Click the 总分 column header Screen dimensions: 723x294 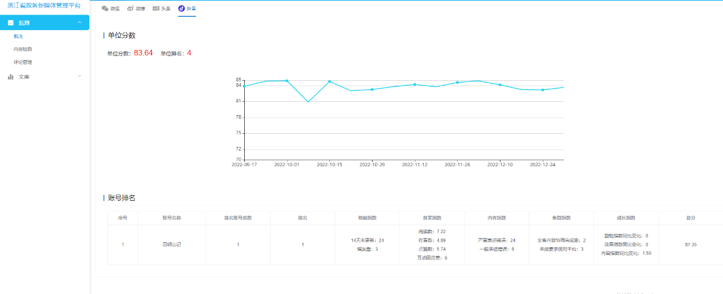coord(690,218)
